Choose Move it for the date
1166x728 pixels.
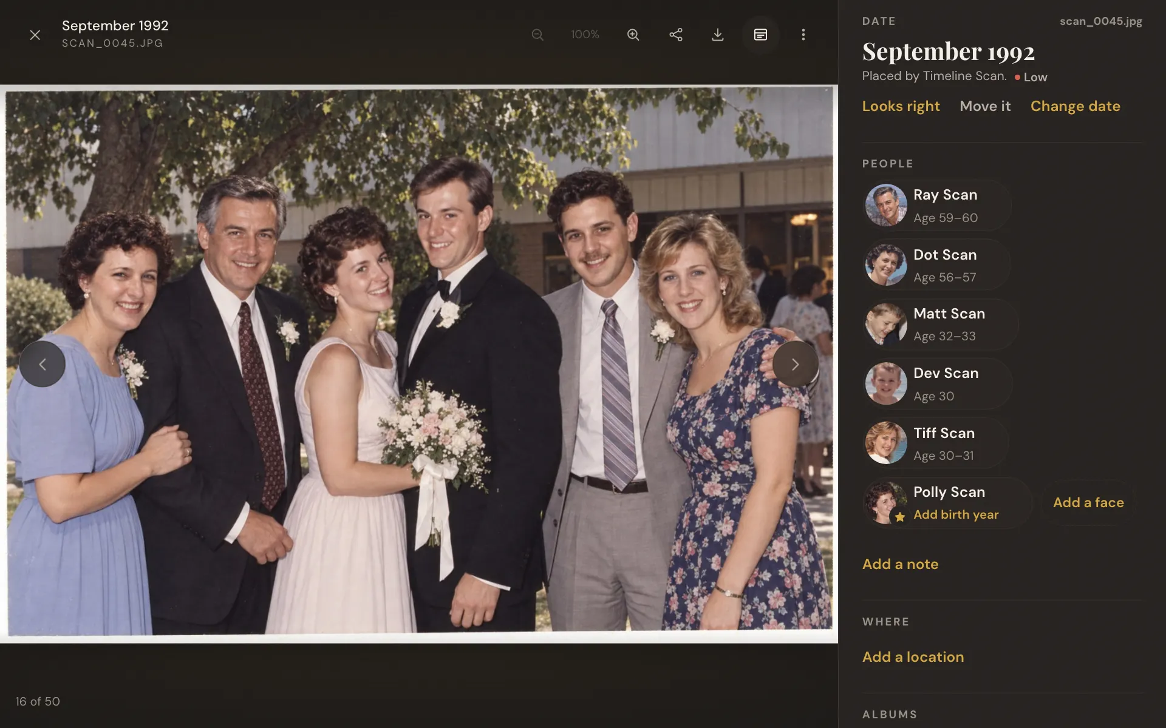point(985,106)
